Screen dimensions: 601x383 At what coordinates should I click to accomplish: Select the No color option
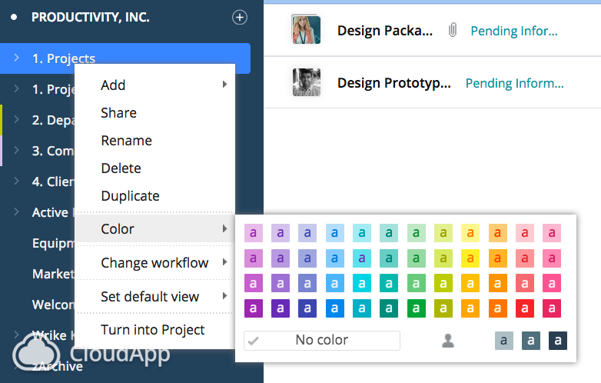pyautogui.click(x=322, y=340)
